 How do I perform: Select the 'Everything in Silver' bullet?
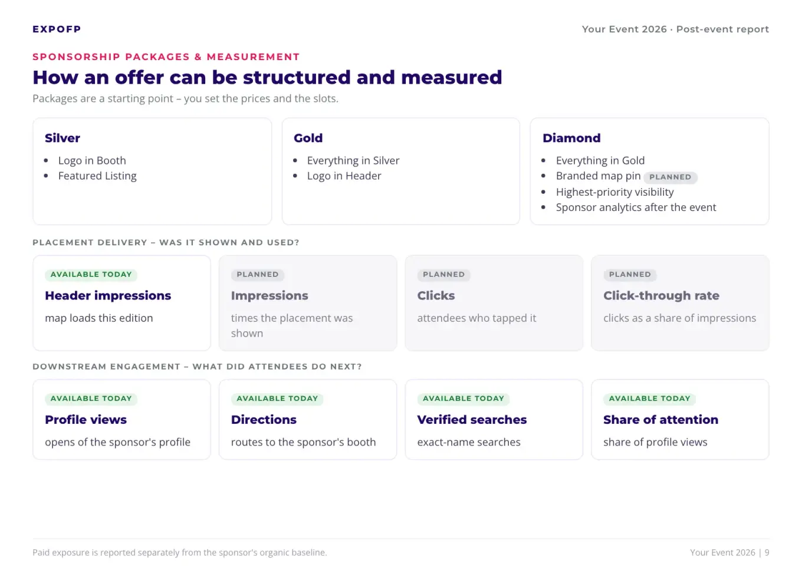353,160
